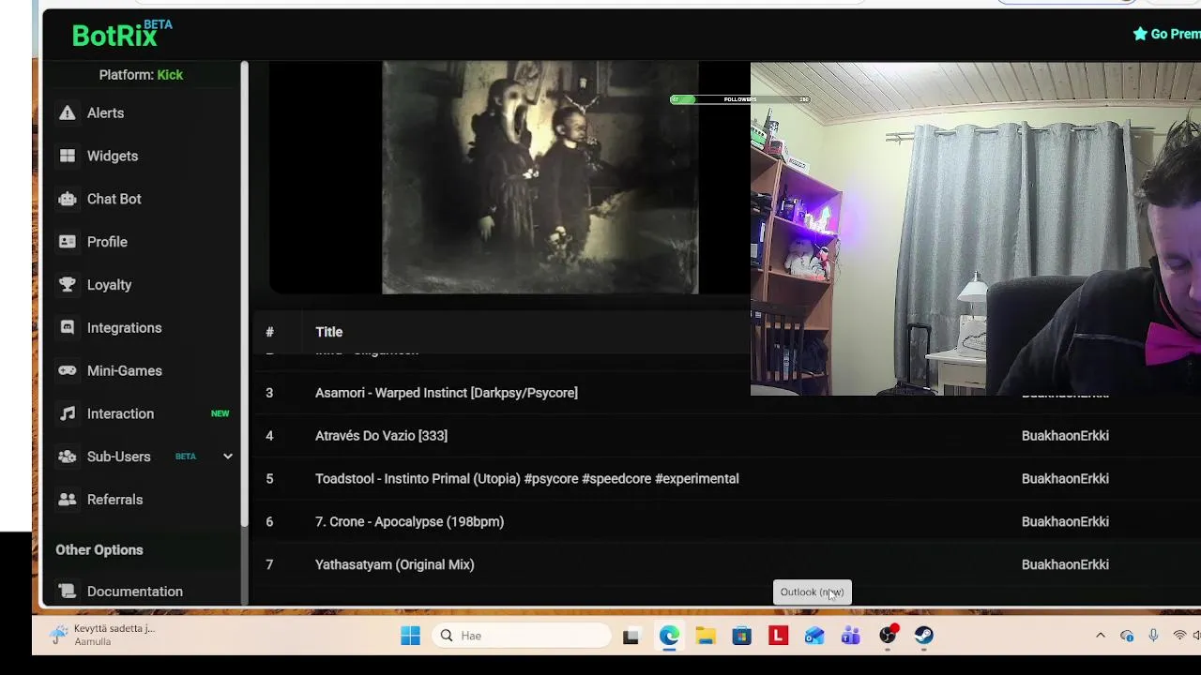Click the Profile ID card icon
The image size is (1201, 675).
click(68, 242)
